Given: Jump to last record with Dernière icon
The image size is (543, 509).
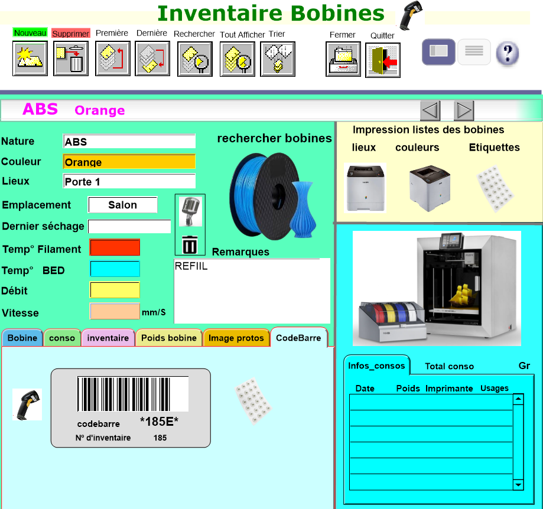Looking at the screenshot, I should 152,58.
